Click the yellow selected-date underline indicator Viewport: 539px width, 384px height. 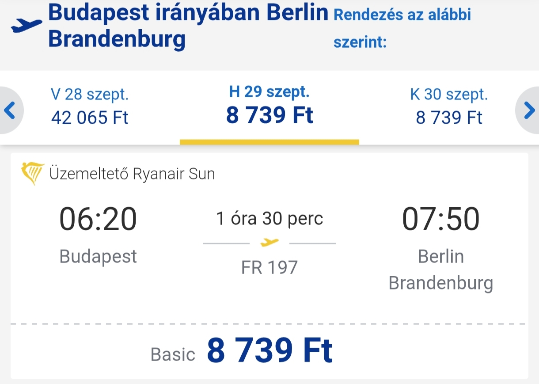coord(269,142)
